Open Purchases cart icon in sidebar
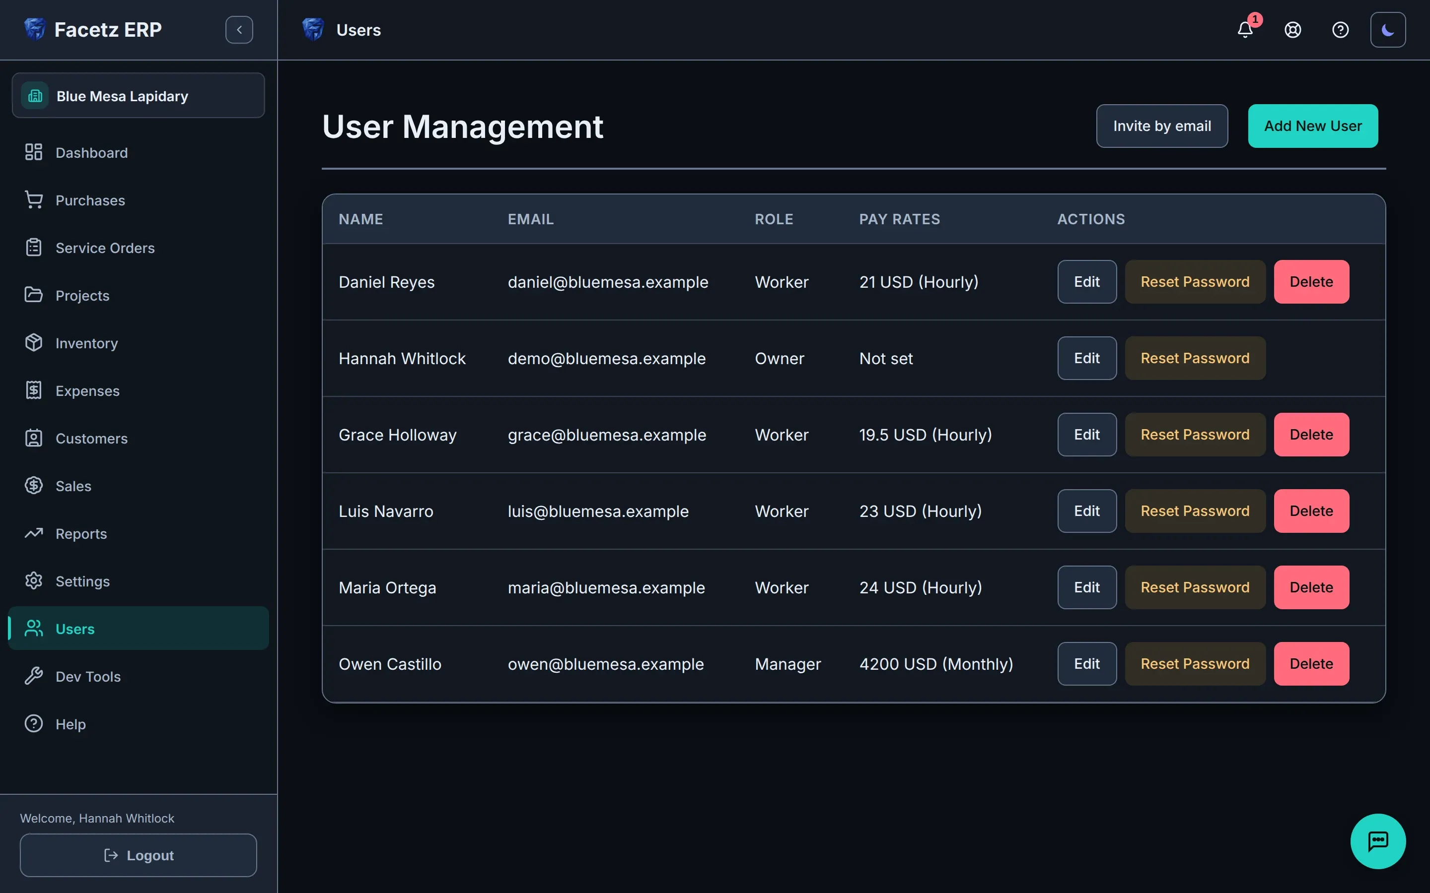The width and height of the screenshot is (1430, 893). (34, 200)
